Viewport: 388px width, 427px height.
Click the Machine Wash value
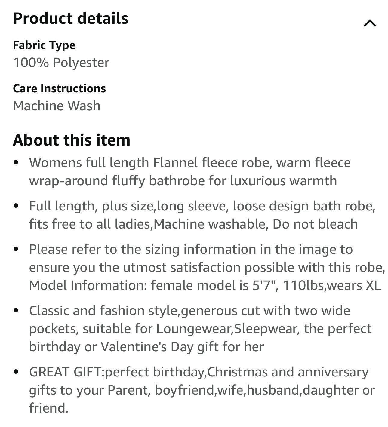coord(57,106)
